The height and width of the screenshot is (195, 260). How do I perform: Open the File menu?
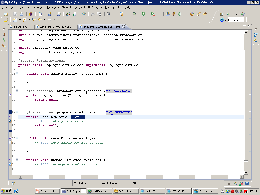5,7
